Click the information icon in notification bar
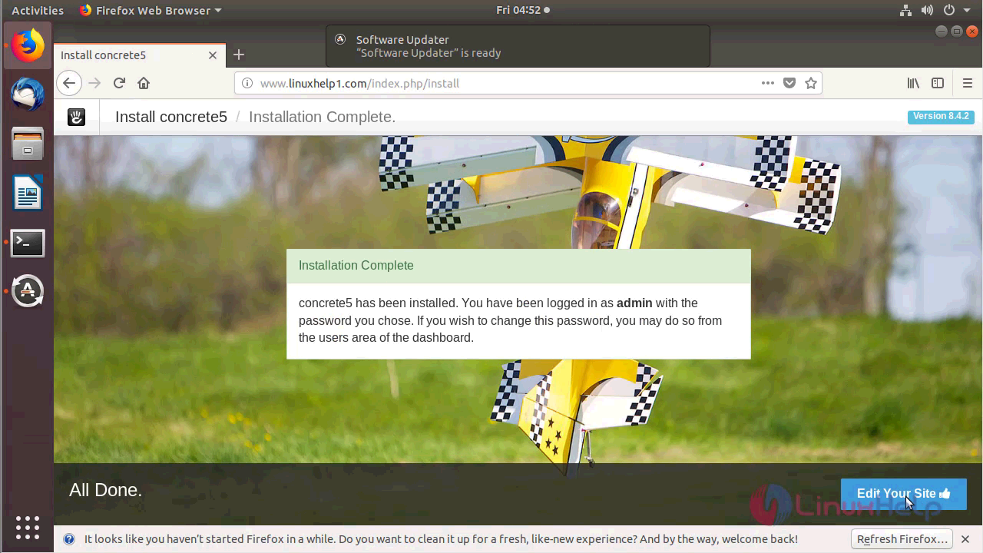This screenshot has width=983, height=553. coord(69,539)
